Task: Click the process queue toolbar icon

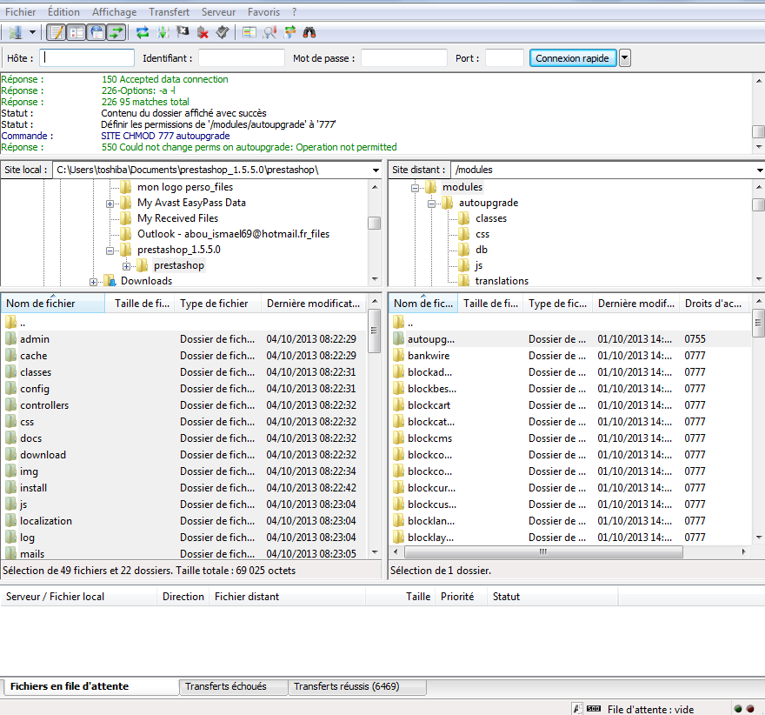Action: click(163, 32)
